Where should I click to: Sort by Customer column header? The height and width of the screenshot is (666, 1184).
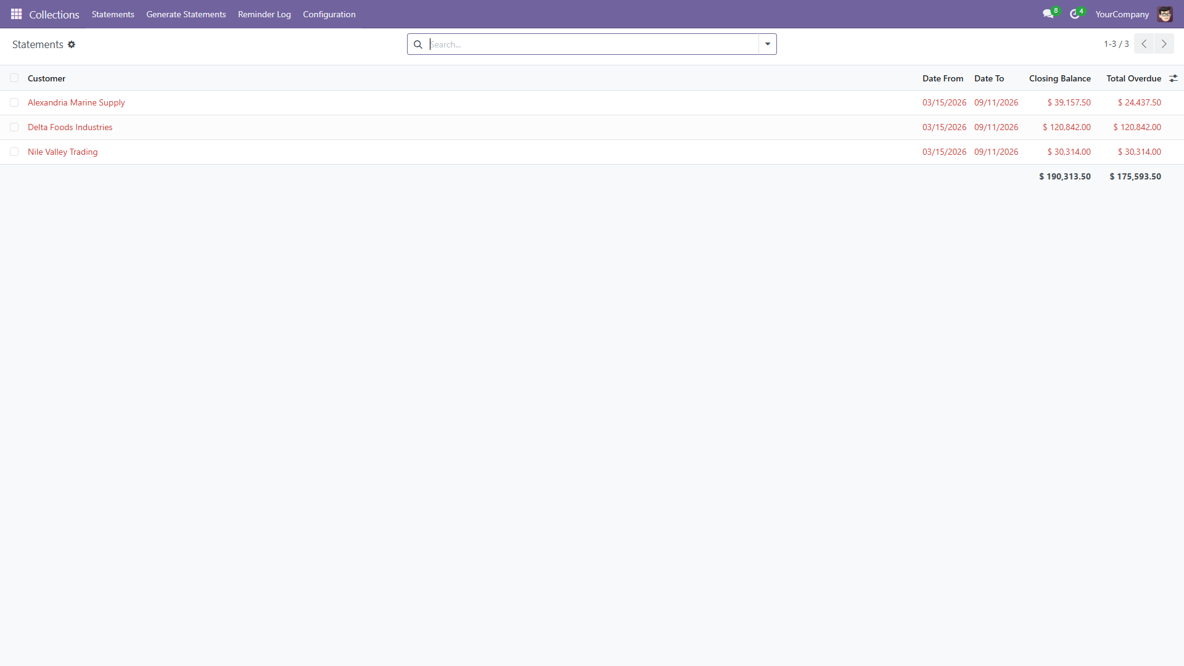(x=47, y=78)
